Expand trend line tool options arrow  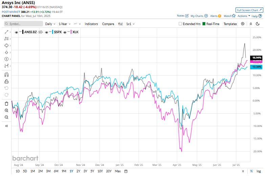10,32
